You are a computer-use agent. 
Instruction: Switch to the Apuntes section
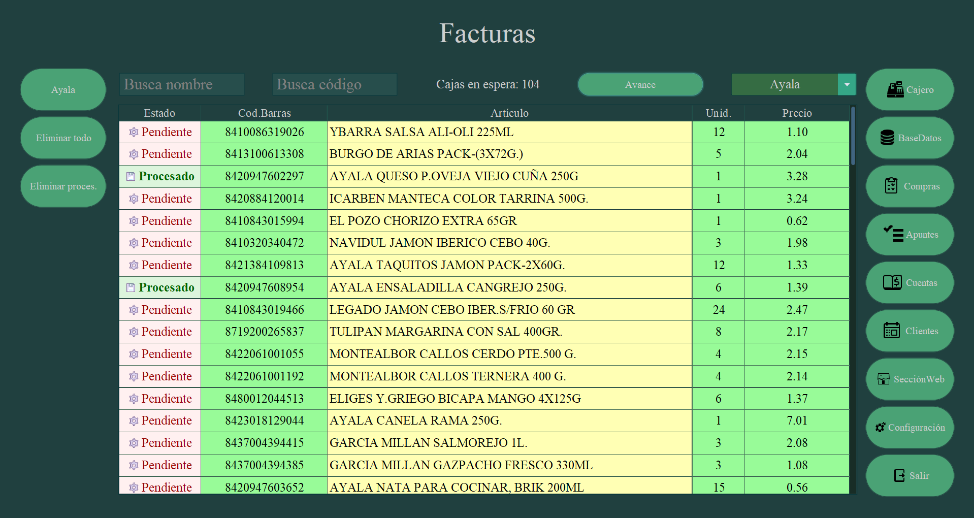click(910, 235)
